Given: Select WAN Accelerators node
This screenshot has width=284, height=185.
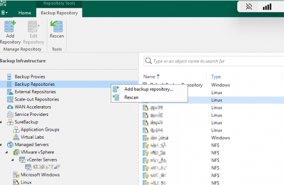Looking at the screenshot, I should (33, 107).
